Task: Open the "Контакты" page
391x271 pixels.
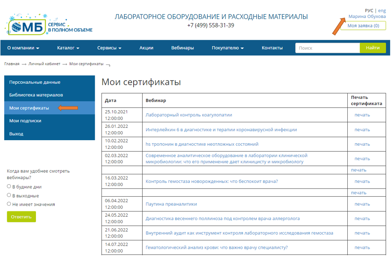Action: tap(272, 48)
